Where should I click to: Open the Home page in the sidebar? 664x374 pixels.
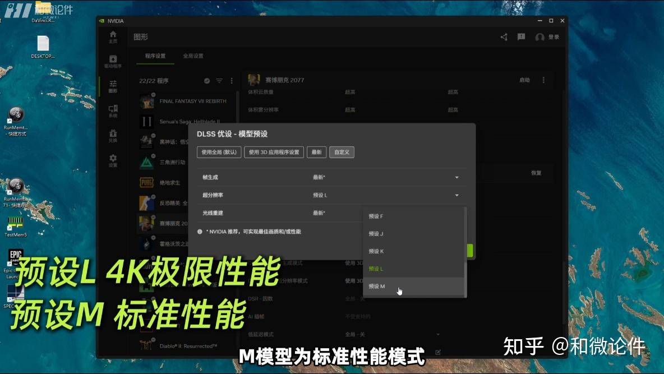[x=113, y=37]
